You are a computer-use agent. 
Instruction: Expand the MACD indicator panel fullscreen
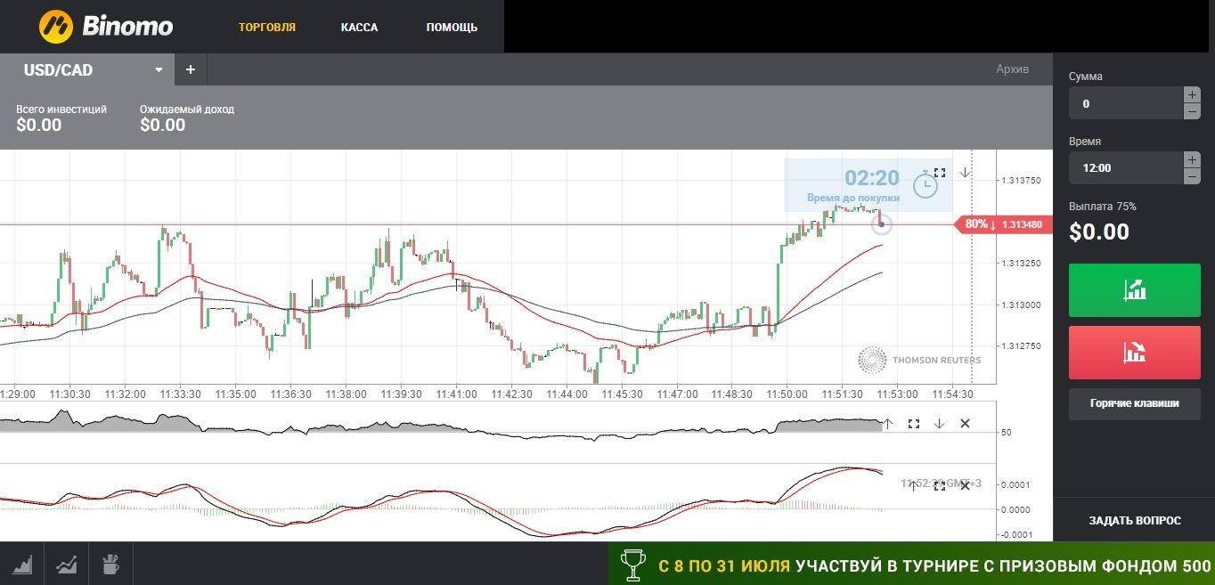click(x=939, y=485)
